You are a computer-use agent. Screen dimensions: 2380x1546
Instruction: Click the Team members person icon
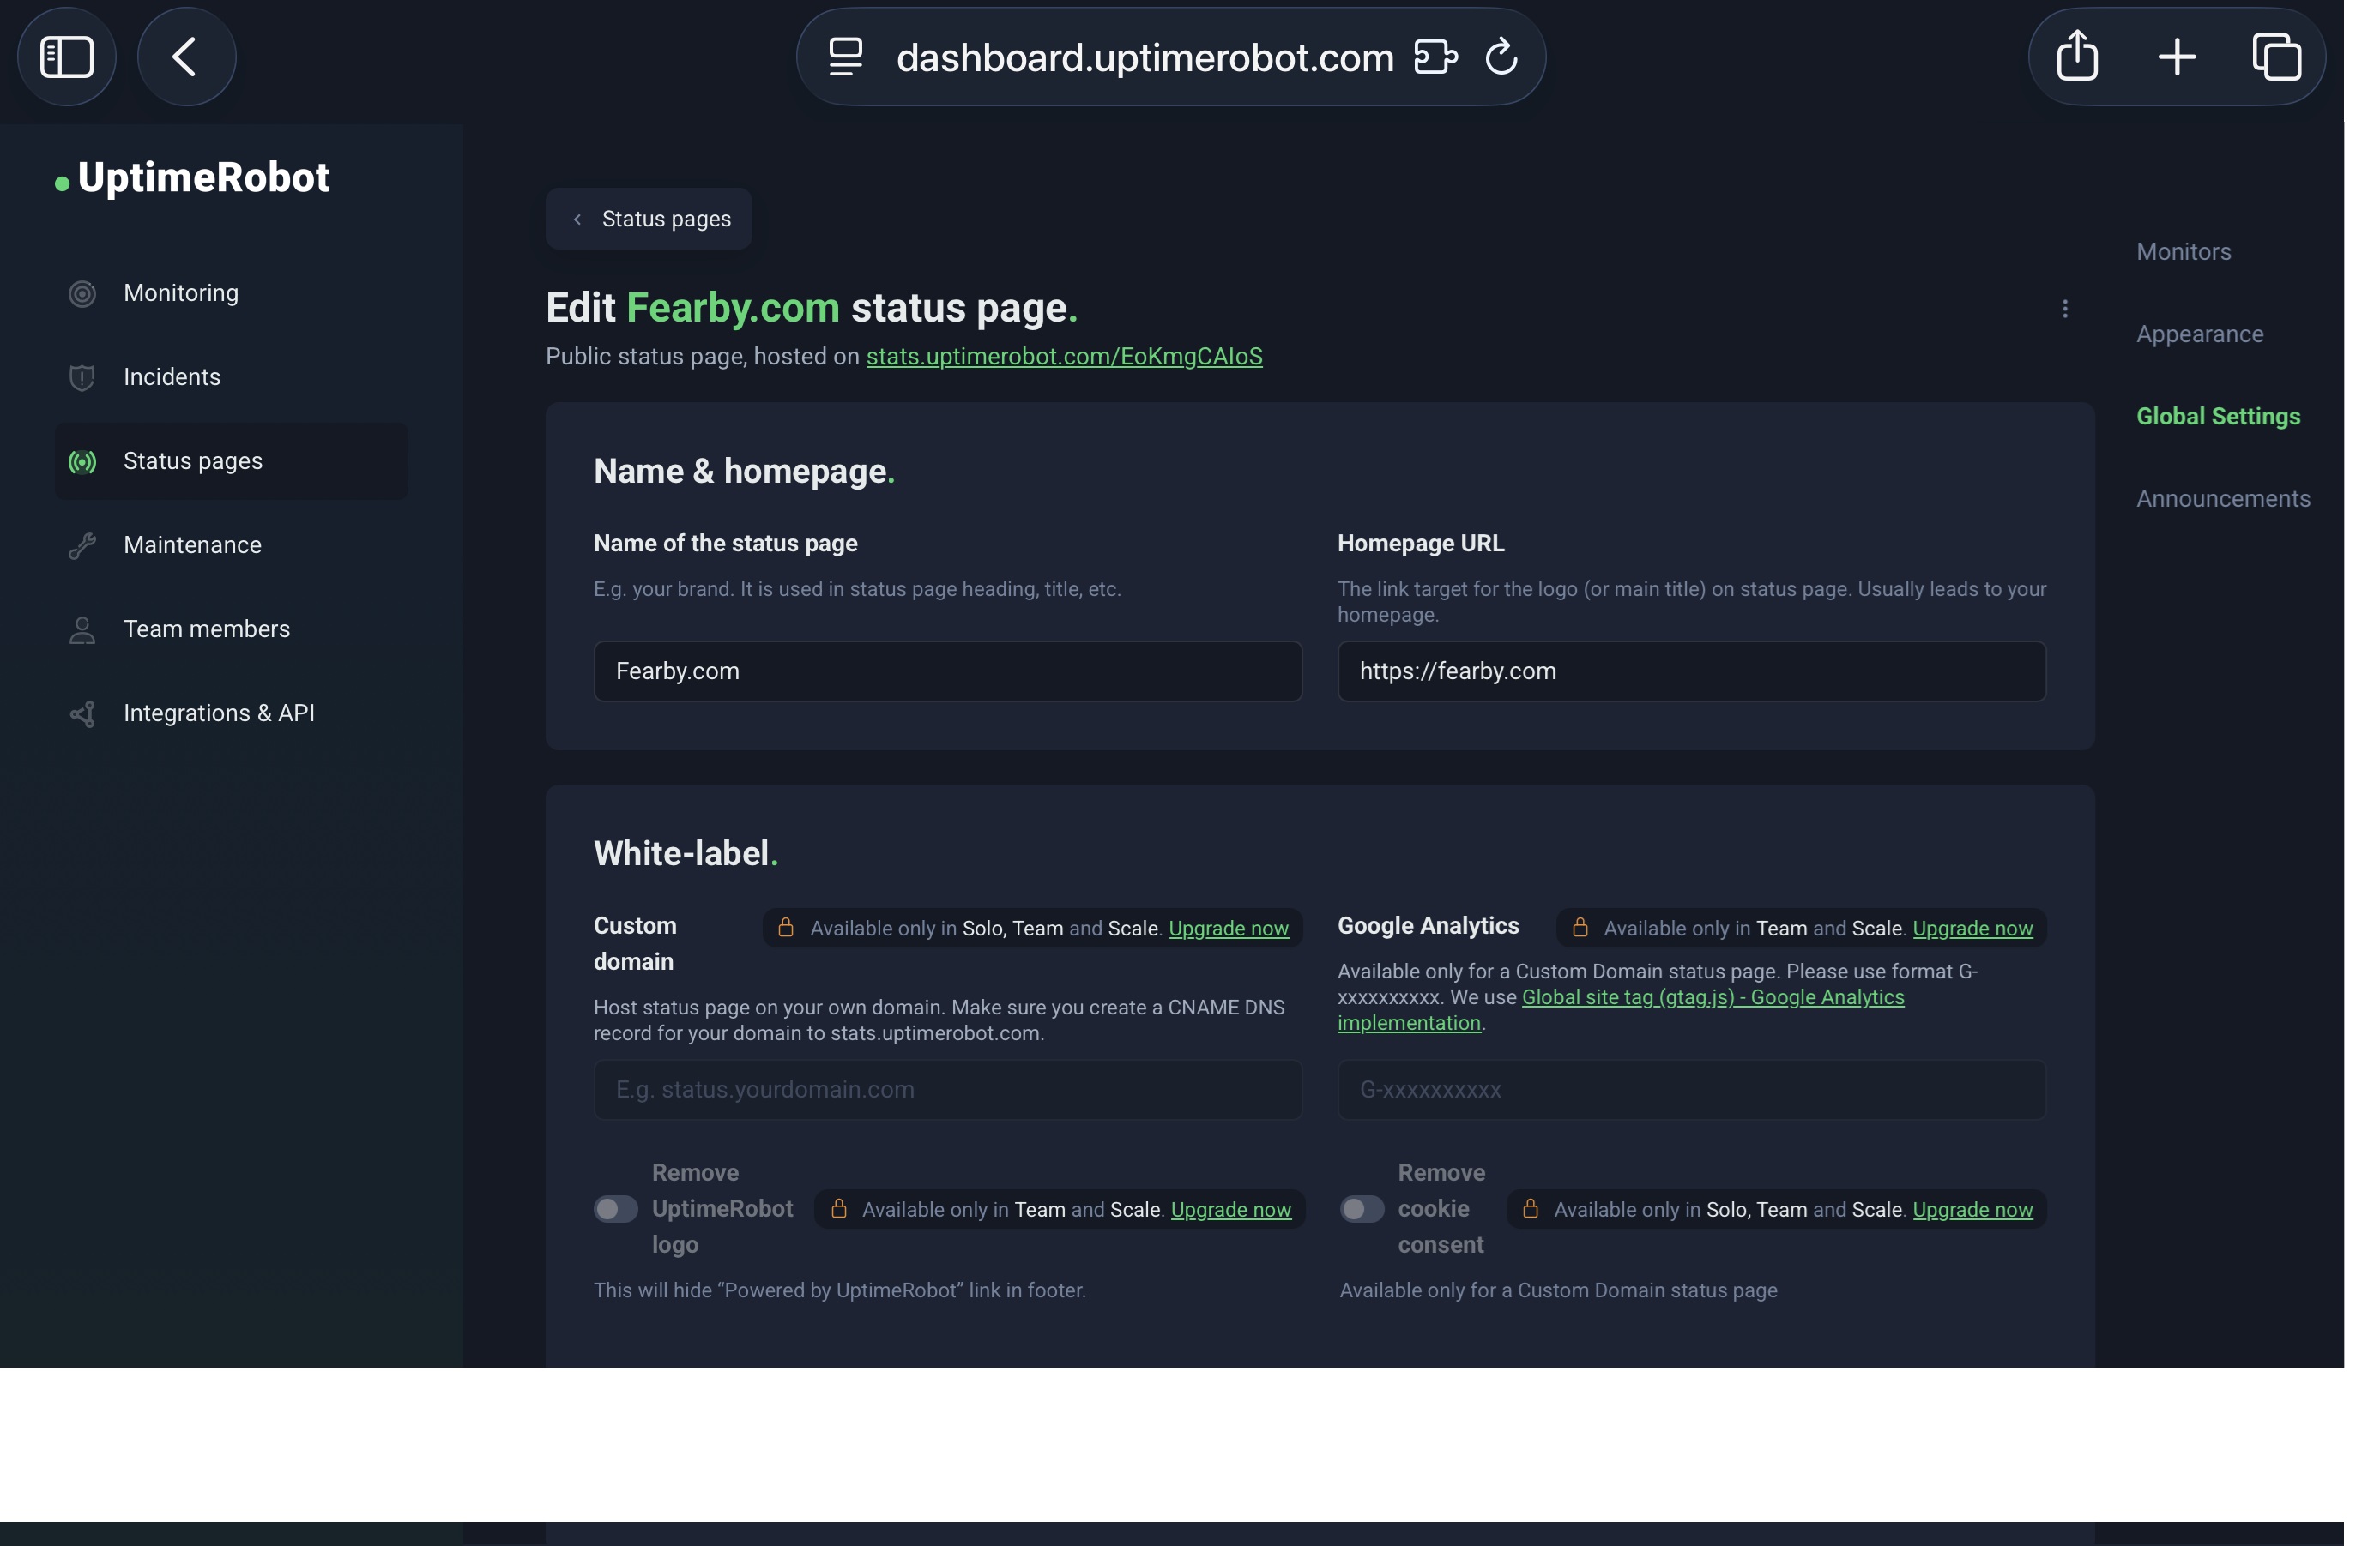point(82,629)
